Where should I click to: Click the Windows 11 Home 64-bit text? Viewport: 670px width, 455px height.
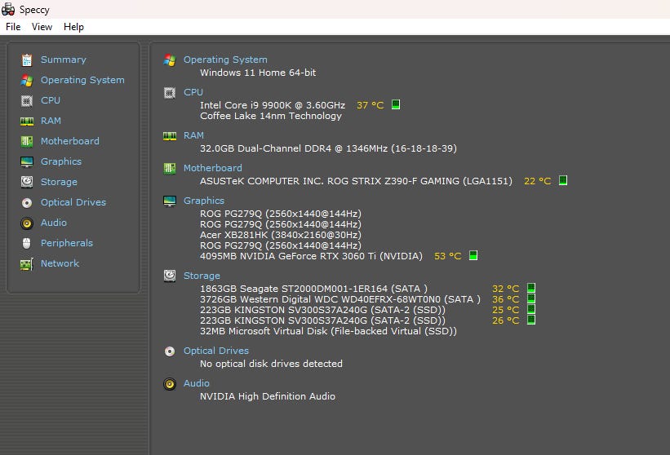point(258,73)
